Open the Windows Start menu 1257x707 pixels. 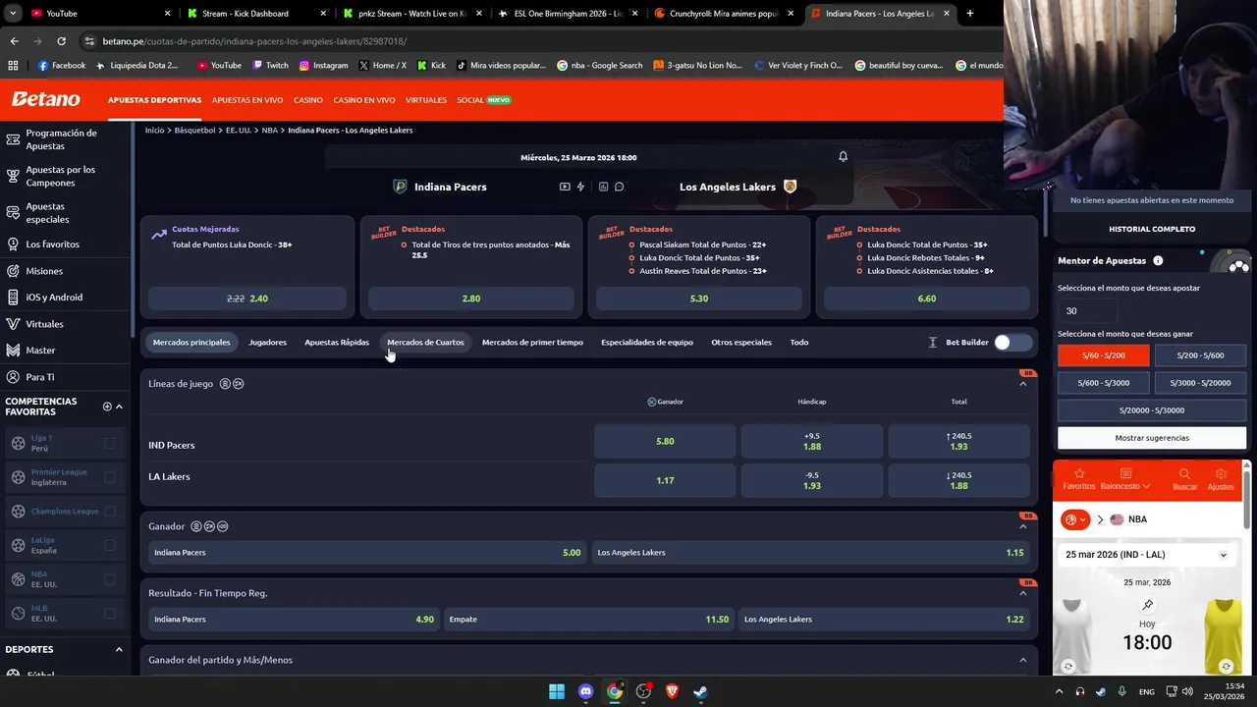[557, 691]
